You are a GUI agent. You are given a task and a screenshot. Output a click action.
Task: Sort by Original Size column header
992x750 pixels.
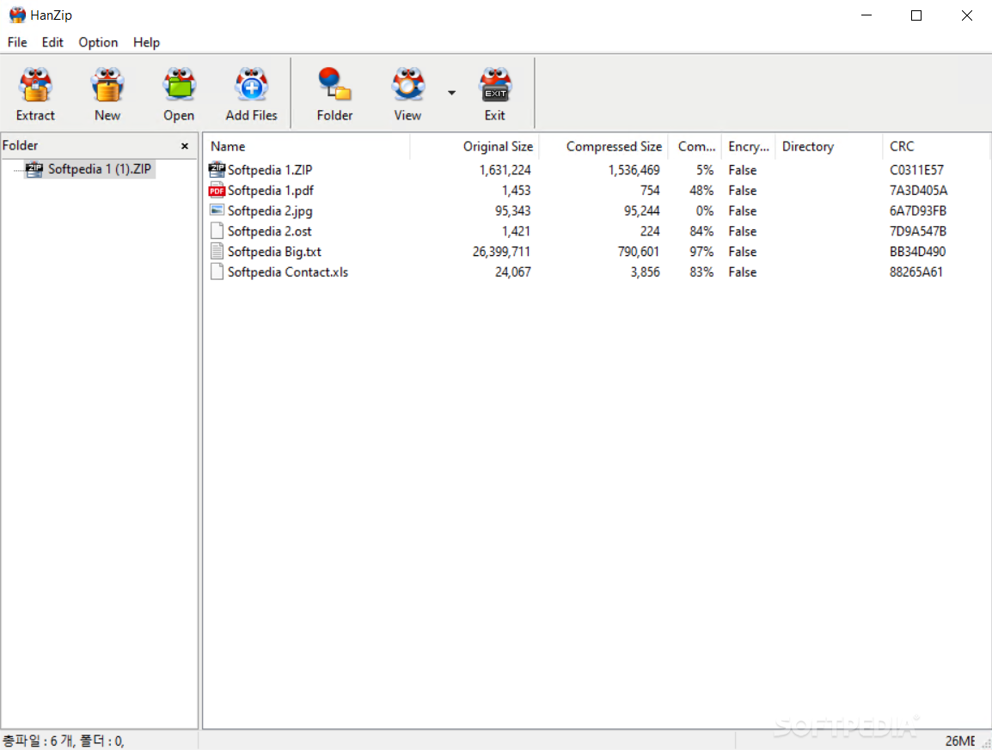(x=474, y=146)
